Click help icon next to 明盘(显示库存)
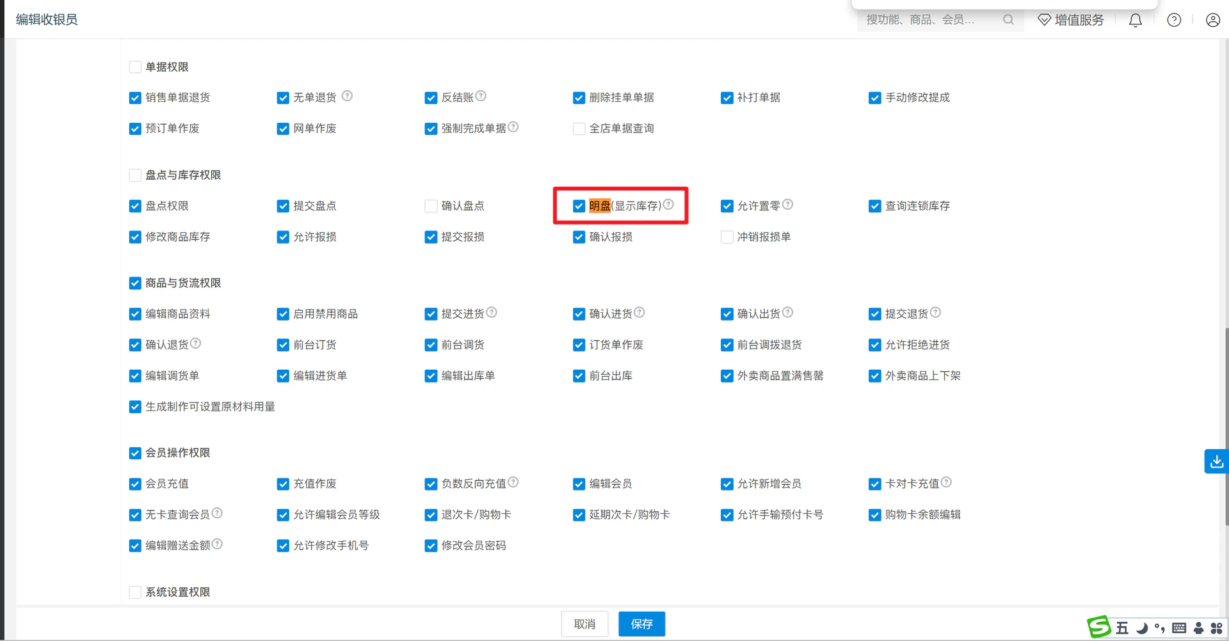 668,205
